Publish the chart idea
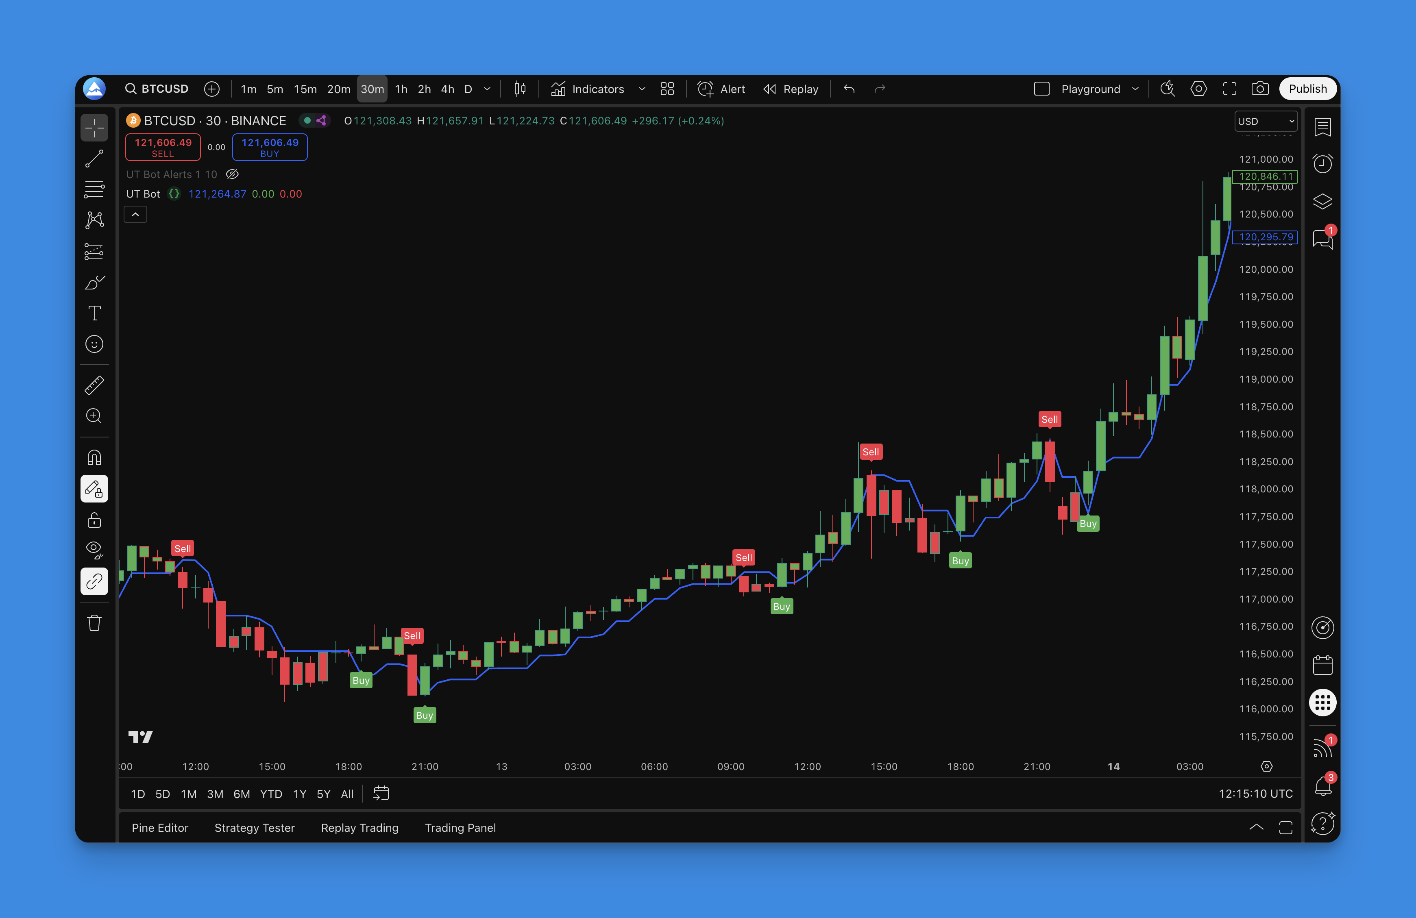The width and height of the screenshot is (1416, 918). [x=1308, y=89]
